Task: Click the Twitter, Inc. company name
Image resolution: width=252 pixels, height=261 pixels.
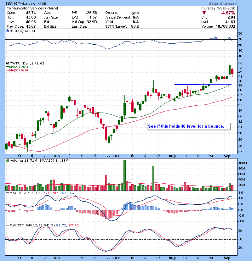Action: point(27,3)
